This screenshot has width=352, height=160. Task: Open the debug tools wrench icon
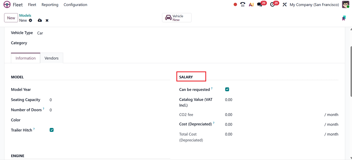coord(285,4)
